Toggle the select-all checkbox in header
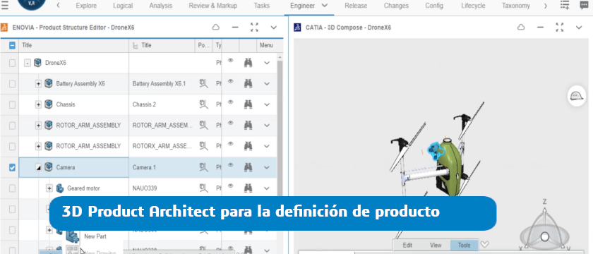Screen dimensions: 593x254 pos(12,45)
